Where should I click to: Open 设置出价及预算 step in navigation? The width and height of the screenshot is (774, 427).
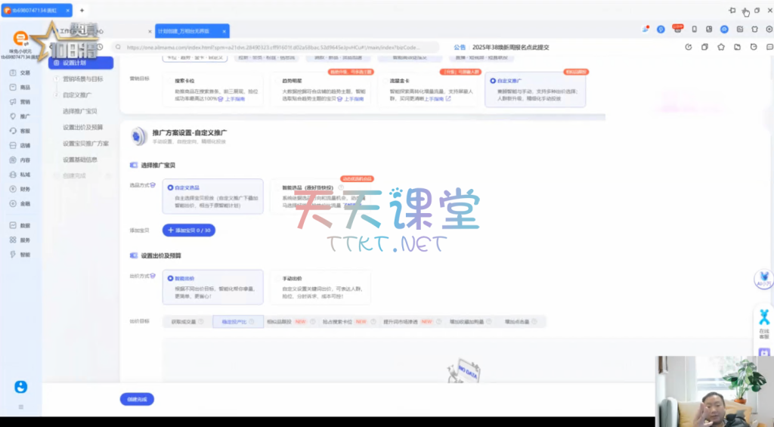[82, 127]
